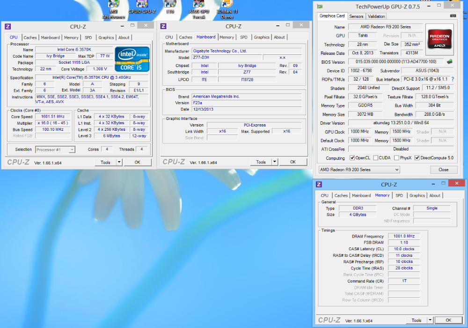Click Tools button in CPU window
Screen dimensions: 468x328
[x=106, y=162]
